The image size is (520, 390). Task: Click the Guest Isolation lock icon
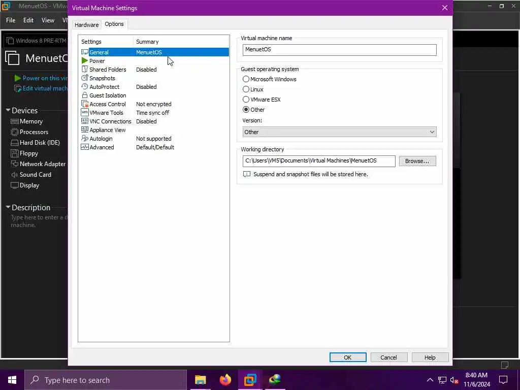pos(85,95)
